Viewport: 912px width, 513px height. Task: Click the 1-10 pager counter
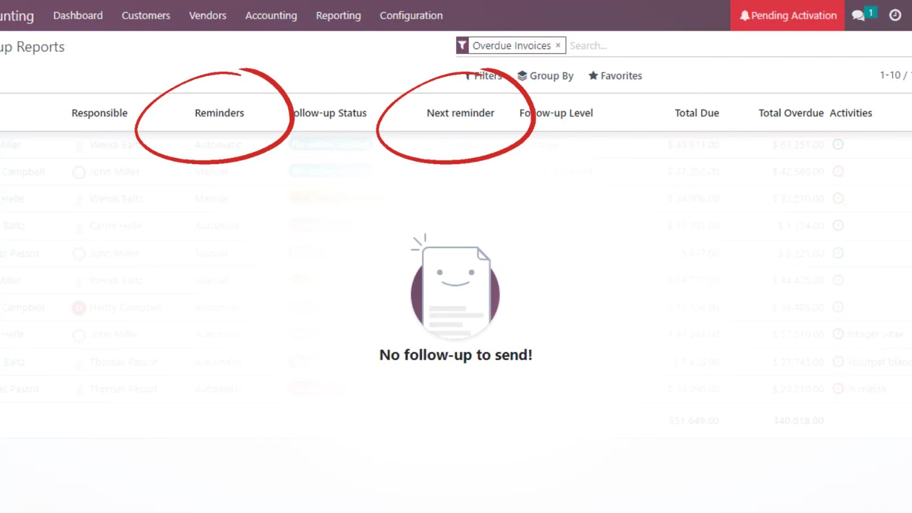tap(890, 75)
